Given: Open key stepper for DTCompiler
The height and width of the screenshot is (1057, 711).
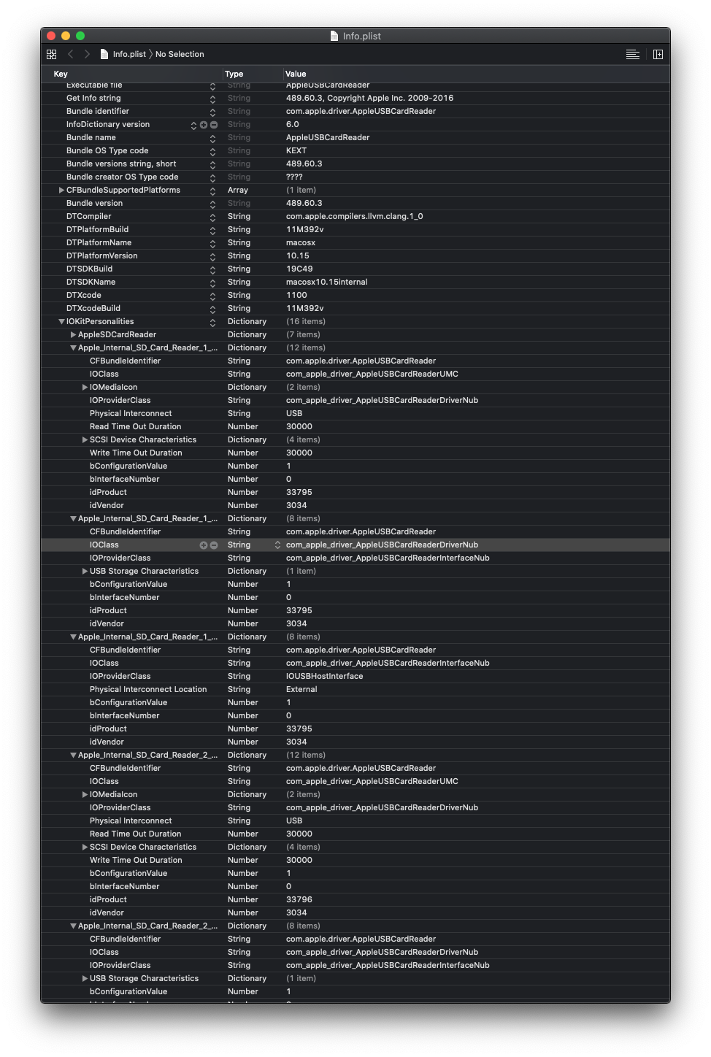Looking at the screenshot, I should (x=212, y=217).
